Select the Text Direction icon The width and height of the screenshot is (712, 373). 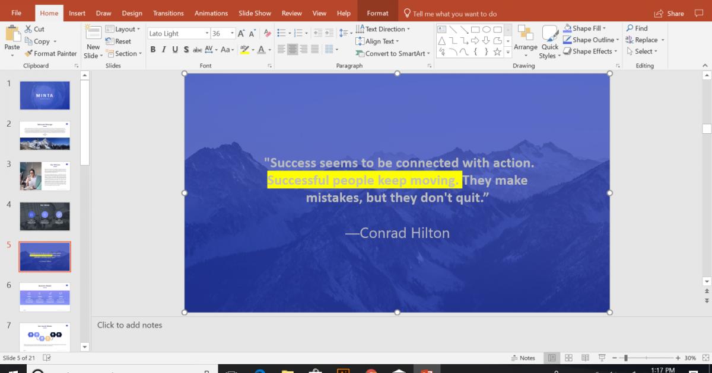click(x=383, y=28)
